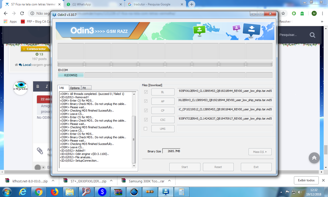Expand options for S7+_G930FXXU2ER zip download

tap(111, 181)
